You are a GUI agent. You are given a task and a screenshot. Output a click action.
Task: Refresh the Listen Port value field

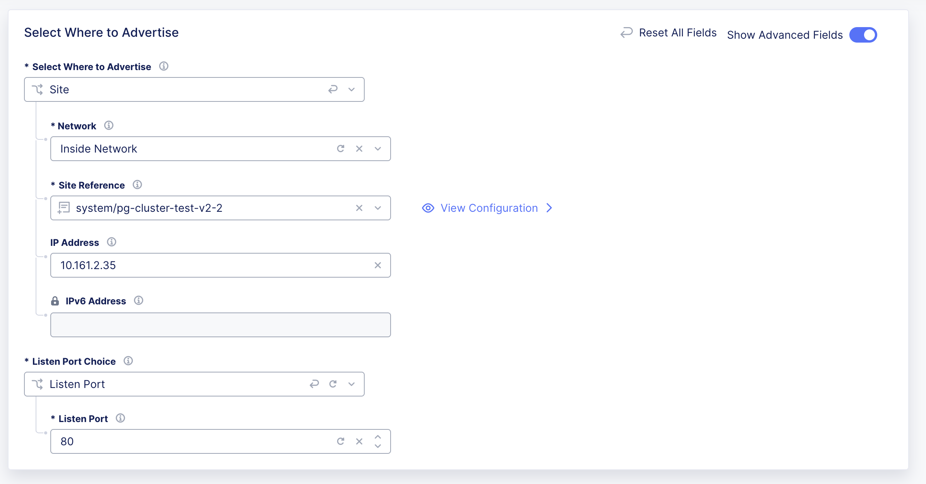[341, 441]
